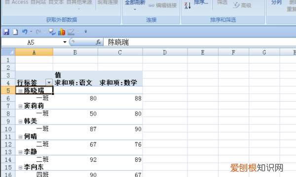Click the 值 label cell in row 3
Image resolution: width=296 pixels, height=177 pixels.
point(75,75)
